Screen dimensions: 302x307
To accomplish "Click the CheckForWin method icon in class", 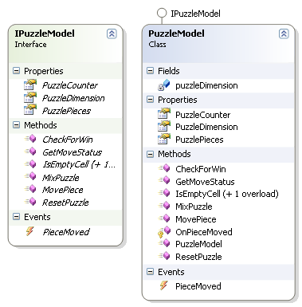I will (164, 168).
